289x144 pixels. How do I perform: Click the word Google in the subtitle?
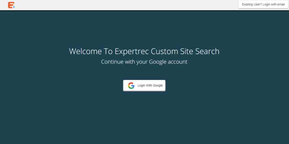[x=158, y=62]
